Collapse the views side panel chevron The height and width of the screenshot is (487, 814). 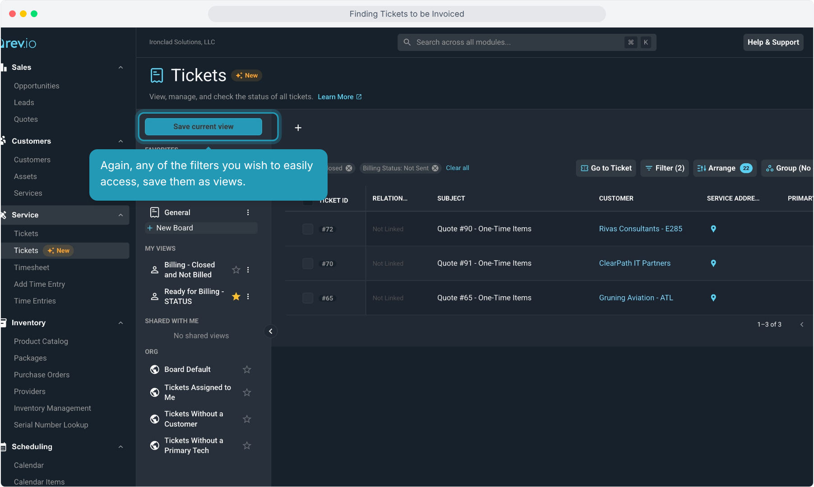270,331
